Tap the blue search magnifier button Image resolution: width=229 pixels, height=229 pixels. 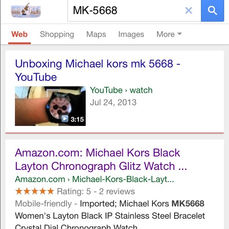pyautogui.click(x=212, y=11)
